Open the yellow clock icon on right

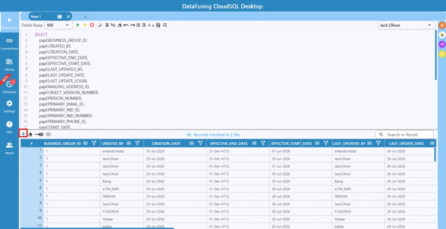pos(442,54)
